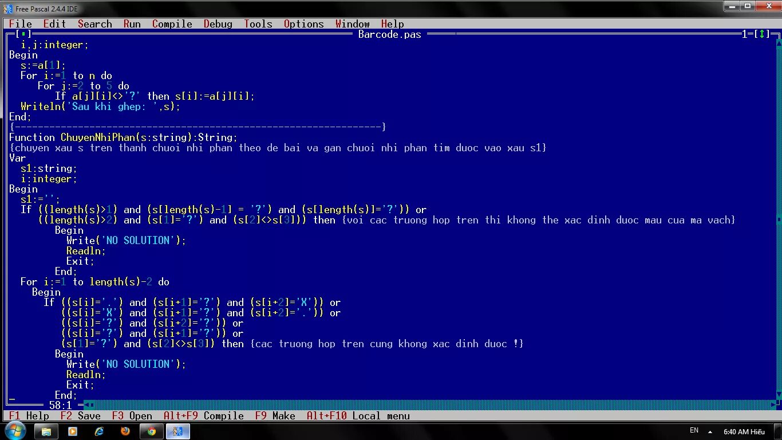This screenshot has width=782, height=440.
Task: Click the Free Pascal IDE taskbar button
Action: click(178, 431)
